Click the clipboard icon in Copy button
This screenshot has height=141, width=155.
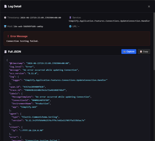click(141, 51)
